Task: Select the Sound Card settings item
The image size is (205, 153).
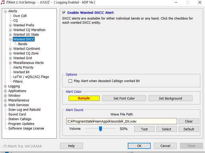Action: [x=17, y=114]
